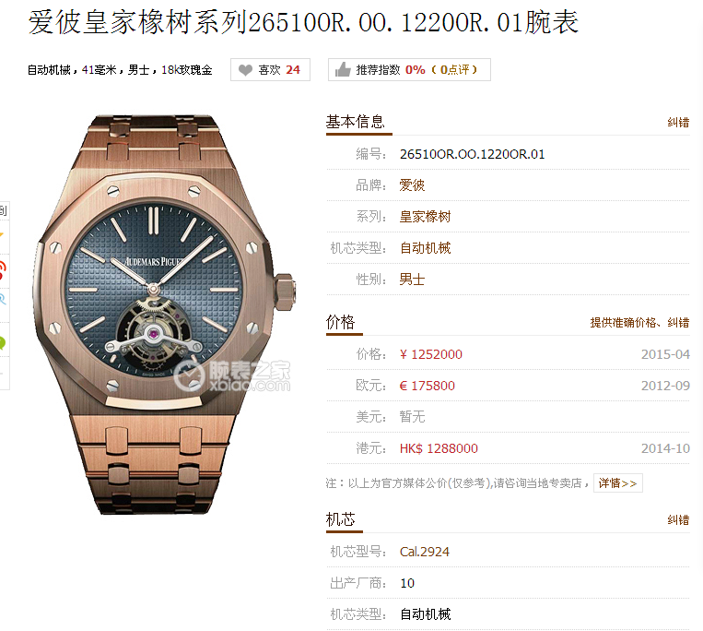Share via blue Tencent Weibo icon
Viewport: 703px width, 631px height.
click(2, 299)
